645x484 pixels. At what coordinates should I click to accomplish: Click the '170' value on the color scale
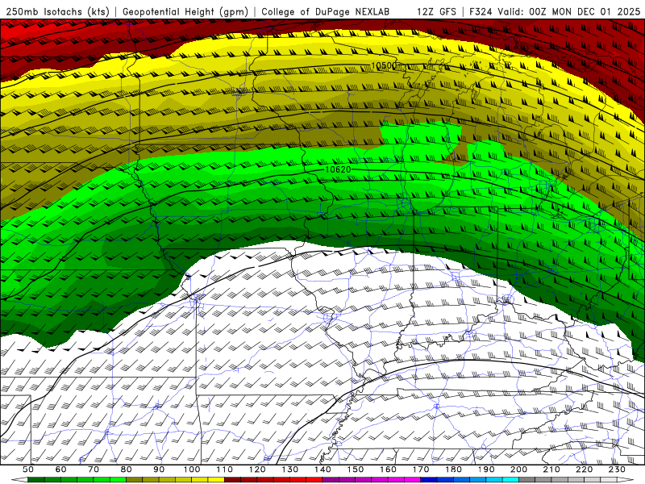(421, 469)
